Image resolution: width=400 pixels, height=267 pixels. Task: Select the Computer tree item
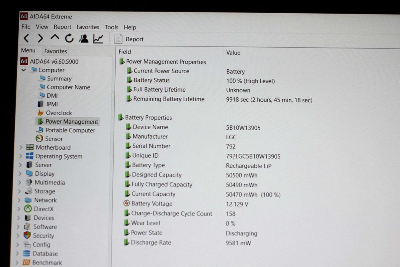click(x=51, y=70)
